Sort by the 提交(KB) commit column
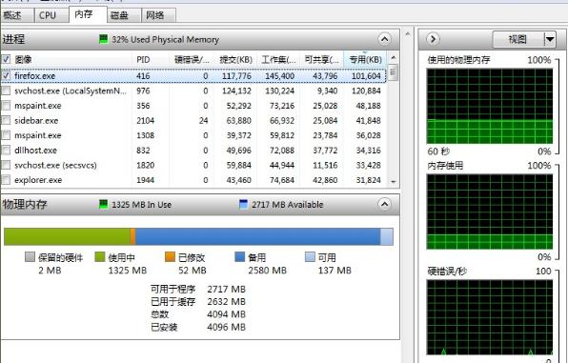Viewport: 568px width, 363px height. [x=235, y=59]
